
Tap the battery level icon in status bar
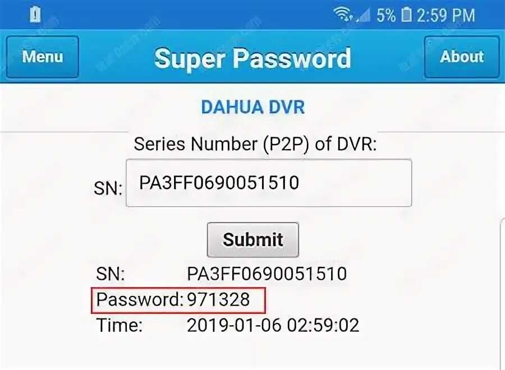click(x=406, y=15)
